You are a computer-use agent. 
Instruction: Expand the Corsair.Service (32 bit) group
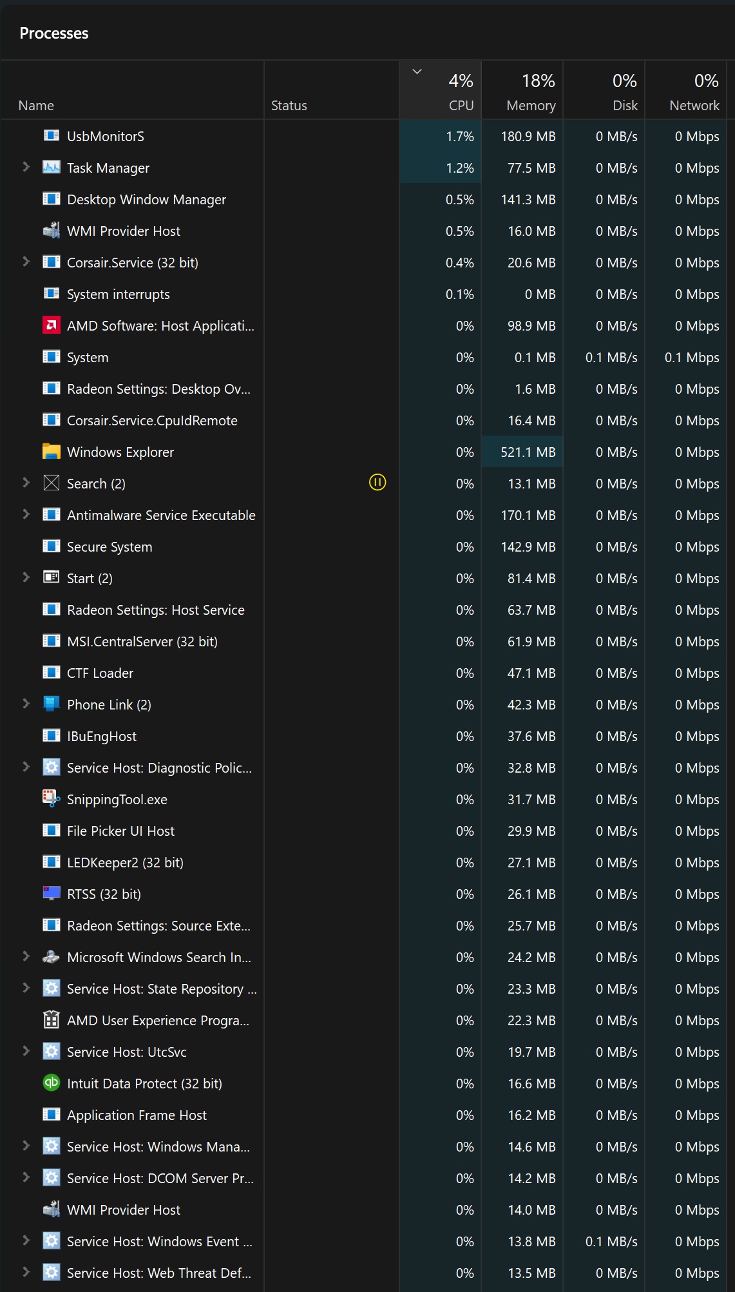point(26,262)
